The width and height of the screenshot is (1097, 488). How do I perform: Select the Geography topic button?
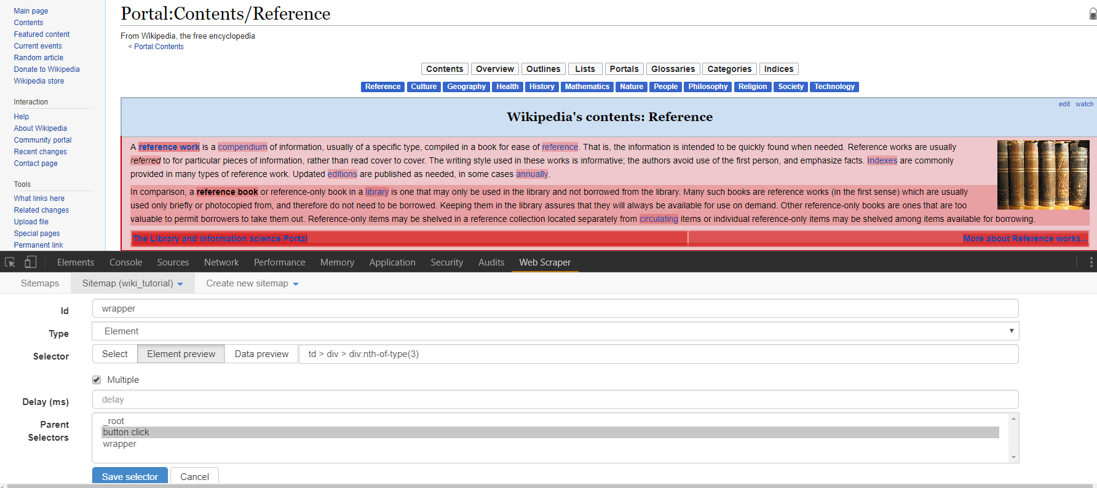pos(466,87)
